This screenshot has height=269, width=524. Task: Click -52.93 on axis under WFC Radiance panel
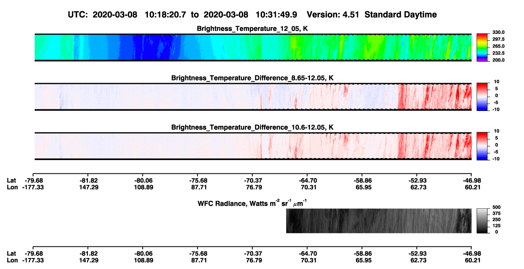coord(417,254)
